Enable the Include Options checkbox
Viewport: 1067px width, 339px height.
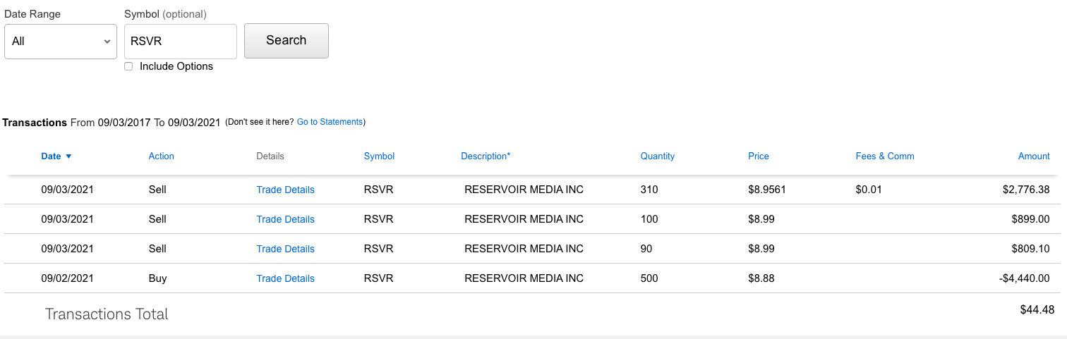[128, 66]
